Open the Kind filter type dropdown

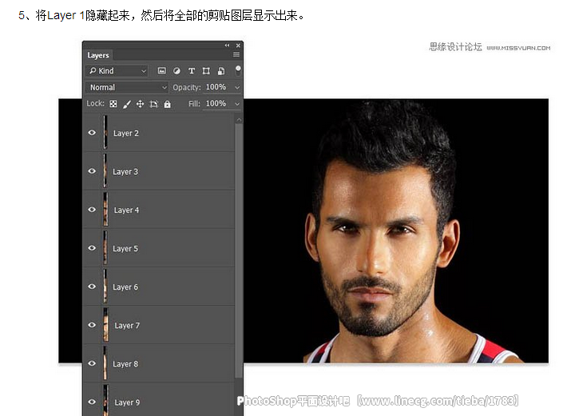[117, 71]
